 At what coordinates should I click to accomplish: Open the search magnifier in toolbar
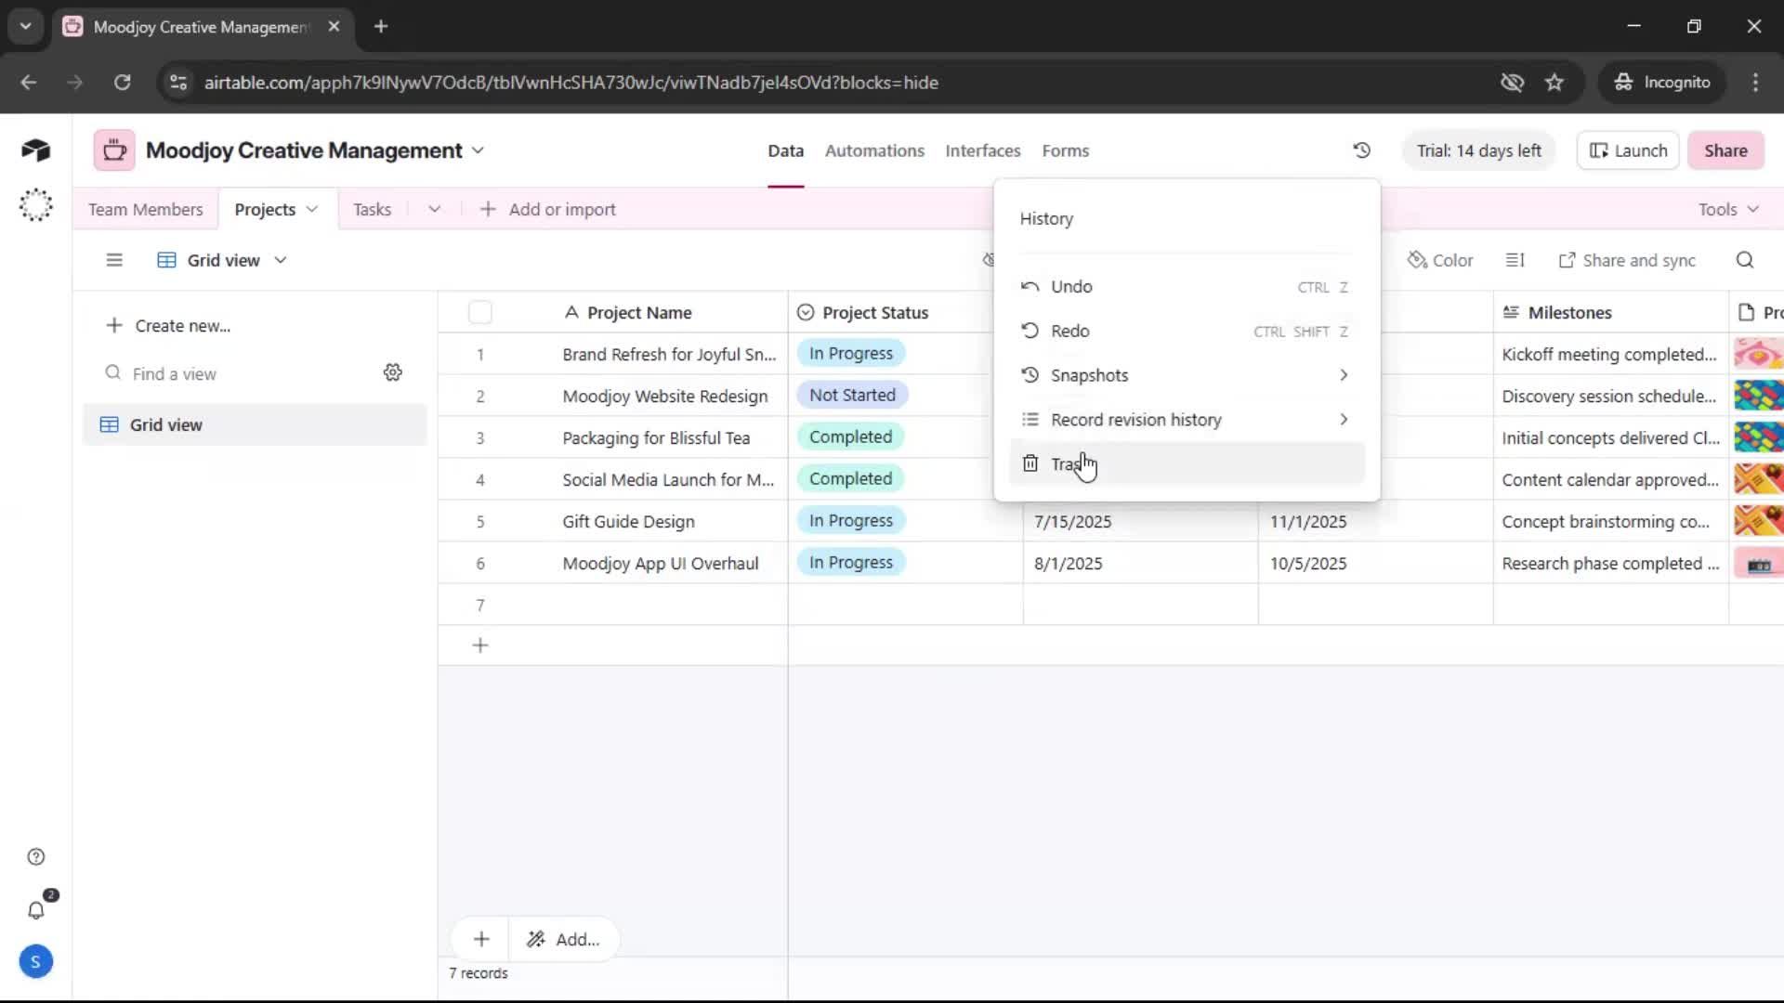1745,260
